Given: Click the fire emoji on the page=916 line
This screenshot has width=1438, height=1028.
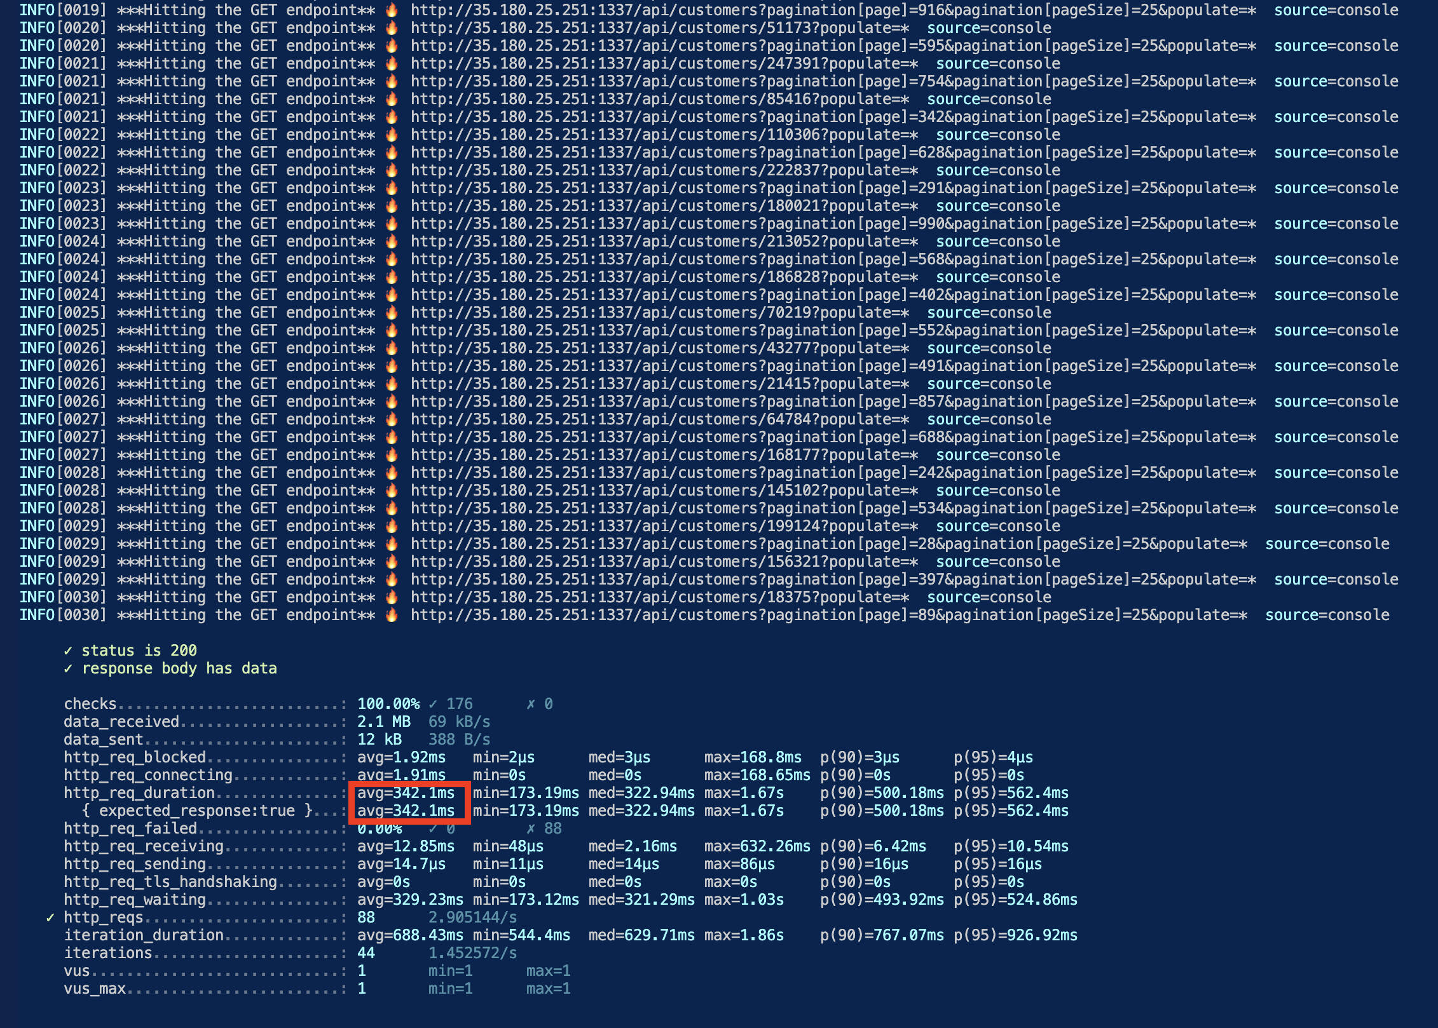Looking at the screenshot, I should point(392,10).
